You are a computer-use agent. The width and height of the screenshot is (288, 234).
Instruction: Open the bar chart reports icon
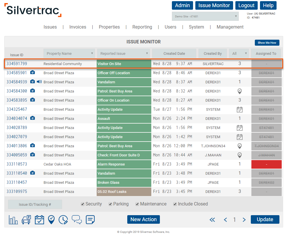pyautogui.click(x=13, y=219)
